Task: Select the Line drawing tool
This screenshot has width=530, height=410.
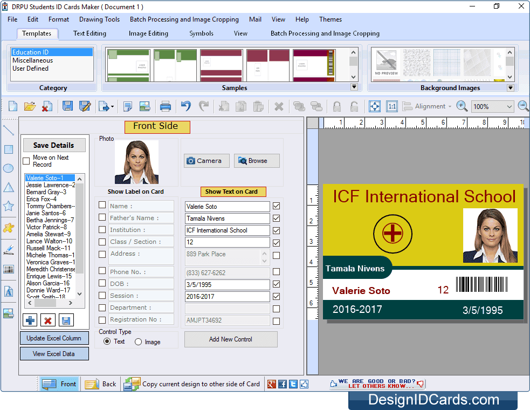Action: tap(9, 130)
